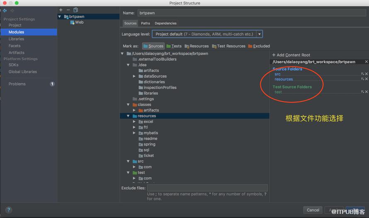
Task: Unmark resources source folder X icon
Action: click(367, 79)
